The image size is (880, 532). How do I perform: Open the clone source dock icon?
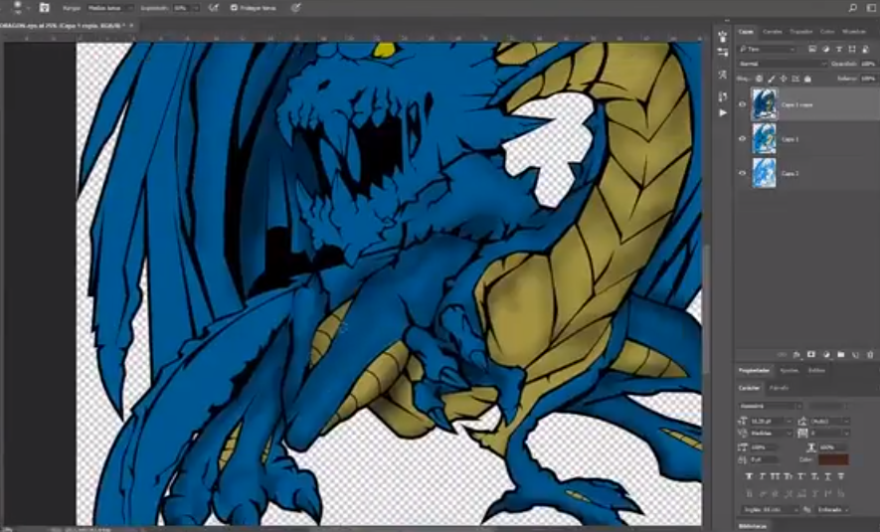[722, 75]
